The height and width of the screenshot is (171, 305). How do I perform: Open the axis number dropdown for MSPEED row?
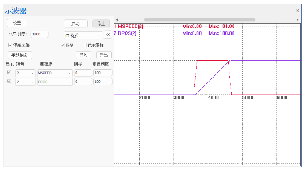26,73
